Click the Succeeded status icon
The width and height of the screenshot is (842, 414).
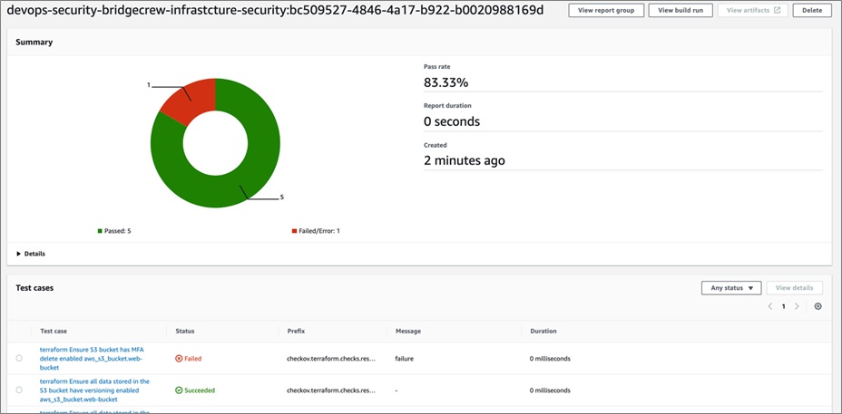pos(179,390)
